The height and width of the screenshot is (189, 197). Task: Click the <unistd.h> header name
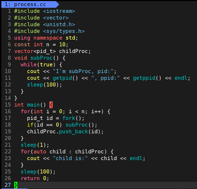[59, 24]
